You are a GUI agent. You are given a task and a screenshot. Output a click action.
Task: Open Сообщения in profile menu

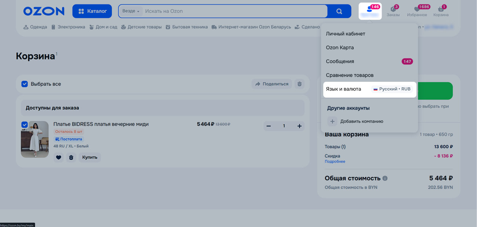point(340,62)
